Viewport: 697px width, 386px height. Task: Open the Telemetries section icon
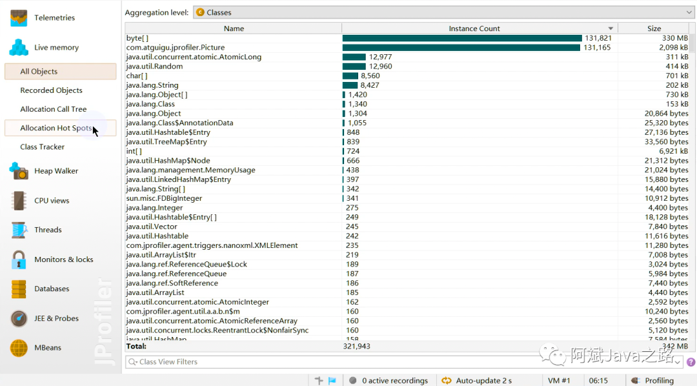(19, 17)
